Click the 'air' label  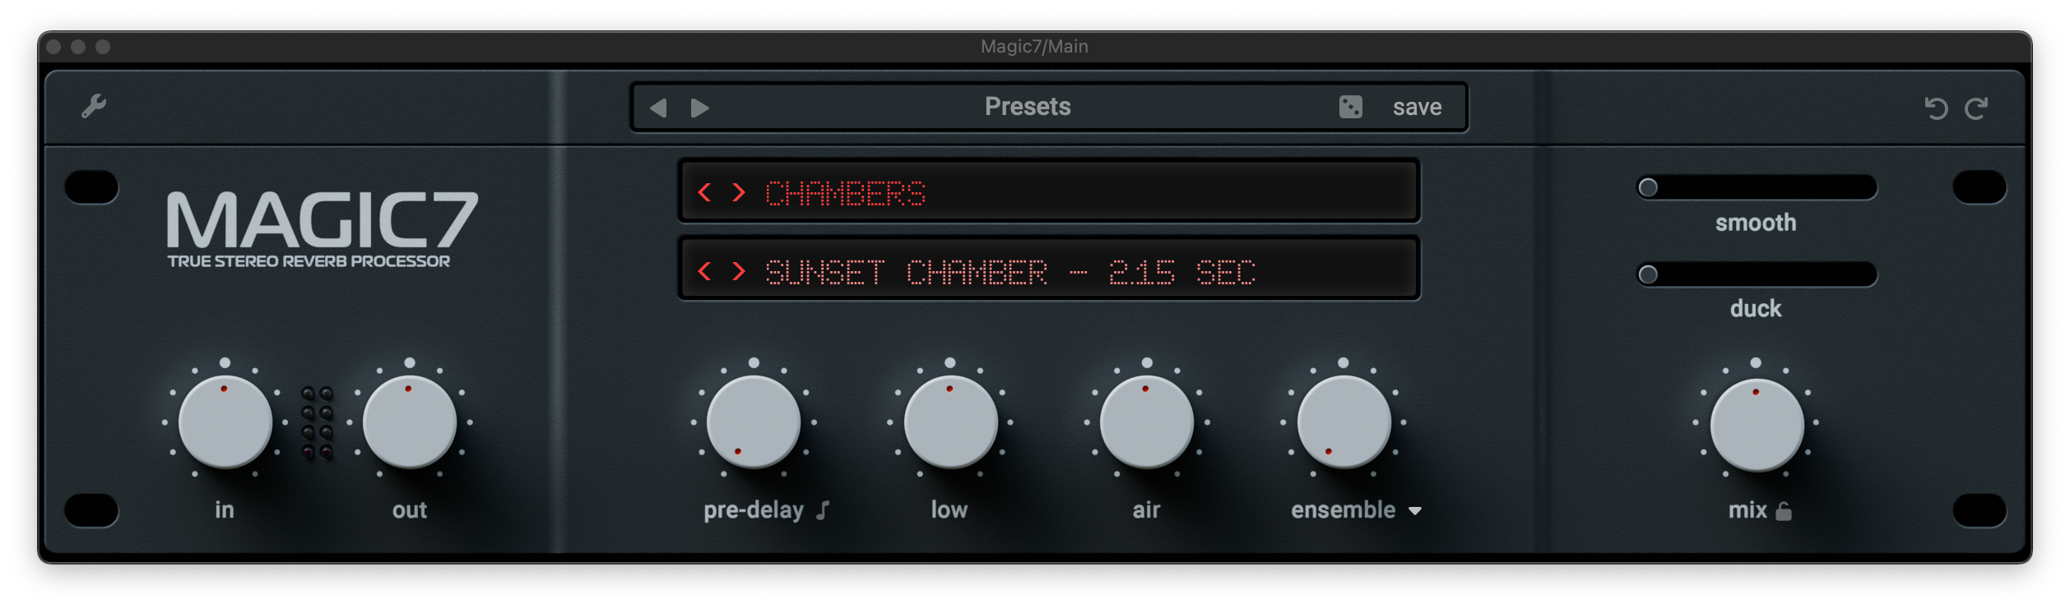point(1146,510)
